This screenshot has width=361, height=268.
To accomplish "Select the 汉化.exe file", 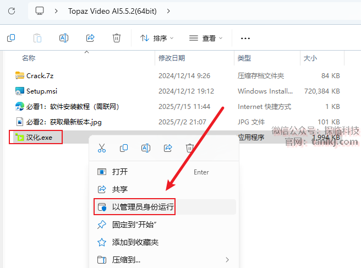I will coord(39,138).
